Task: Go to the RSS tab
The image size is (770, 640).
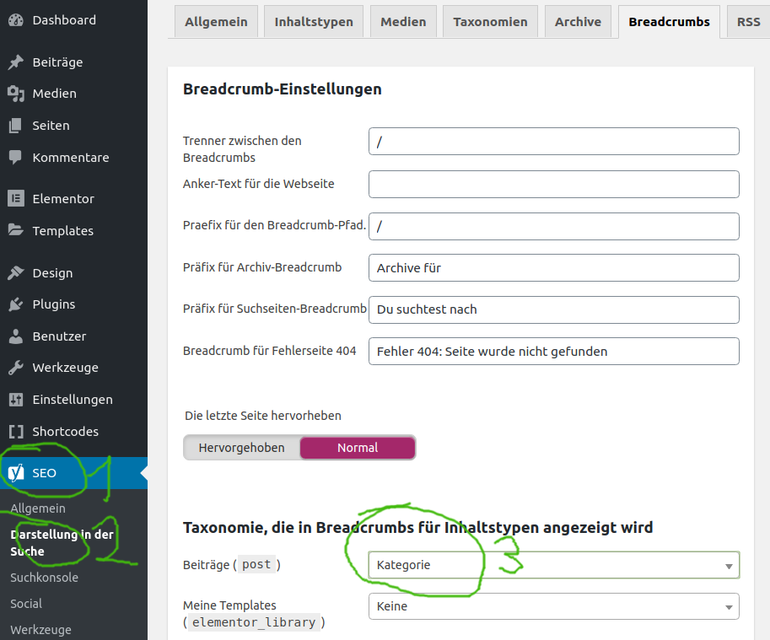Action: [748, 22]
